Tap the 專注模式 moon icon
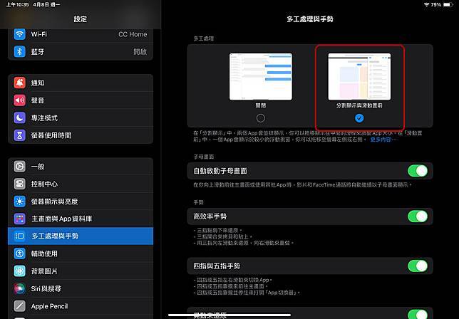459x319 pixels. (20, 117)
